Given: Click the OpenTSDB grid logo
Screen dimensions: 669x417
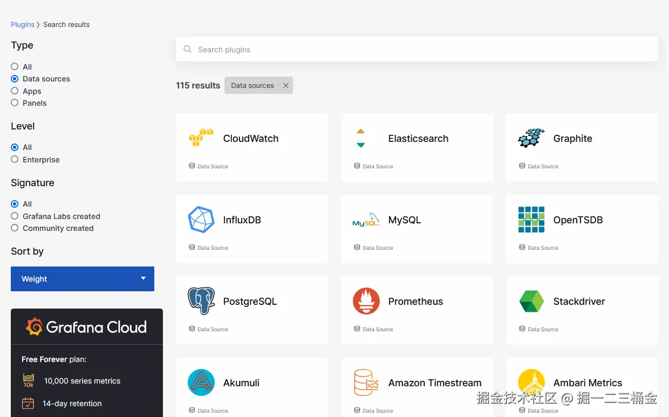Looking at the screenshot, I should (x=531, y=220).
